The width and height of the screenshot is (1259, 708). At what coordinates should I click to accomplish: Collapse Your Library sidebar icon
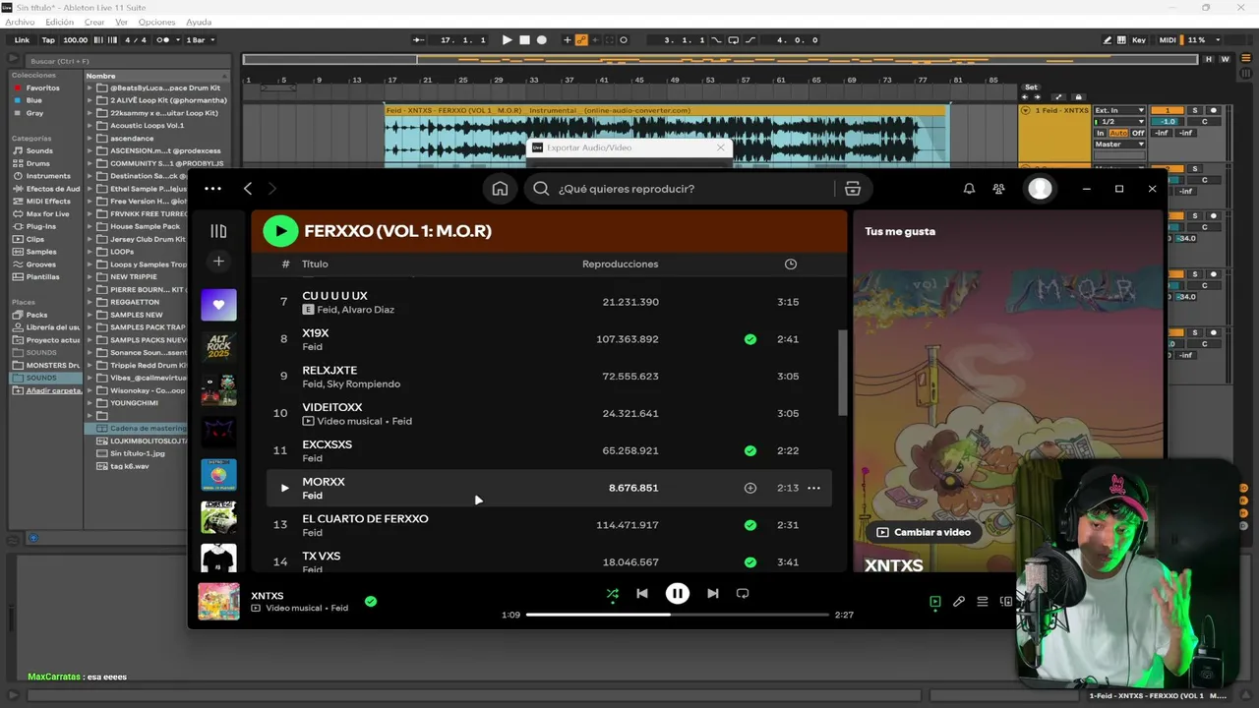[x=218, y=231]
